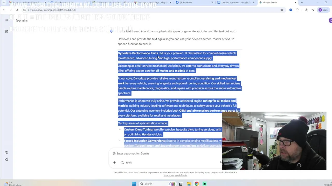Open the Tools menu in prompt box
This screenshot has height=186, width=332.
click(127, 162)
